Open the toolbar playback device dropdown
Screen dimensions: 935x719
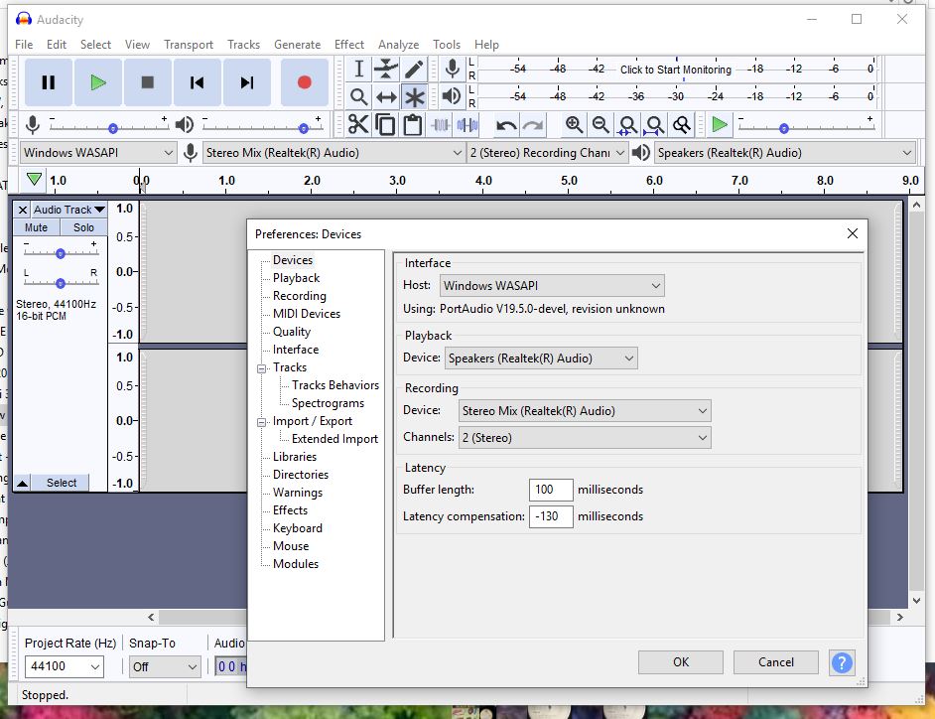[x=785, y=153]
